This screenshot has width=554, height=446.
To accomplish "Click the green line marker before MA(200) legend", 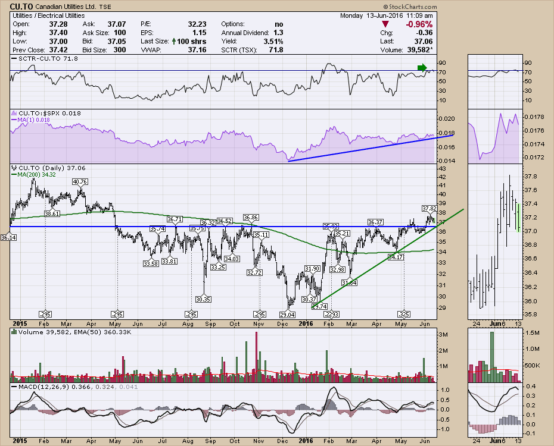I will tap(14, 174).
